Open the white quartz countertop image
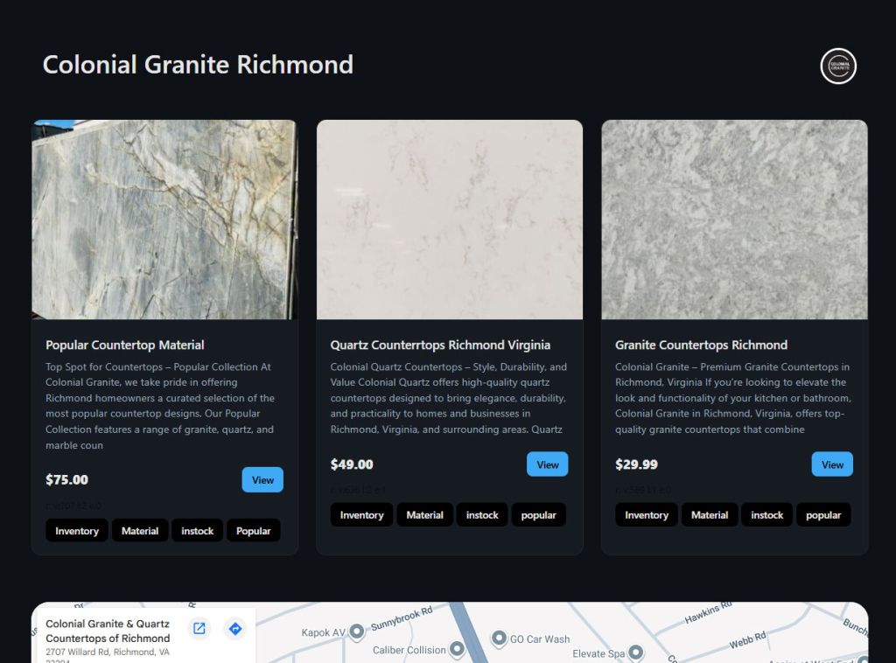 tap(449, 220)
